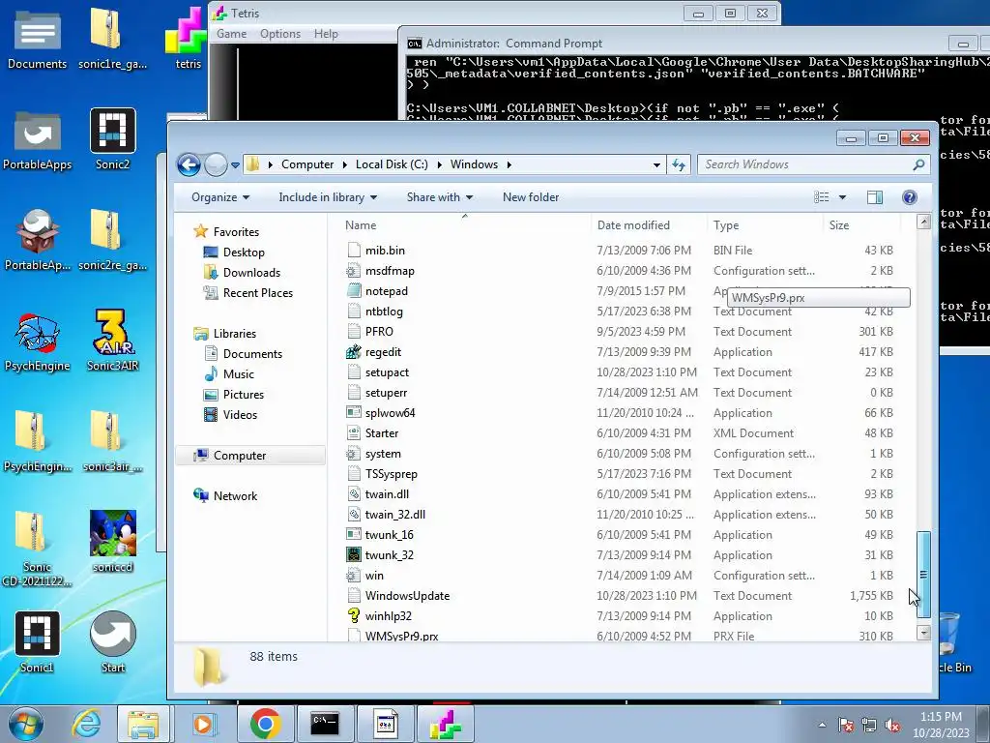Toggle the preview pane button

pyautogui.click(x=874, y=197)
